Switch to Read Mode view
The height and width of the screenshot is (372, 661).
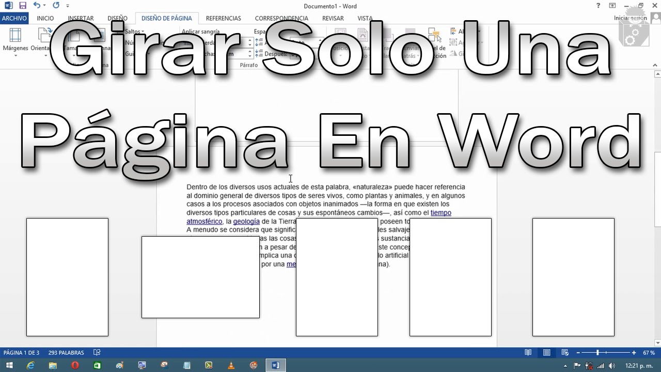pos(528,353)
